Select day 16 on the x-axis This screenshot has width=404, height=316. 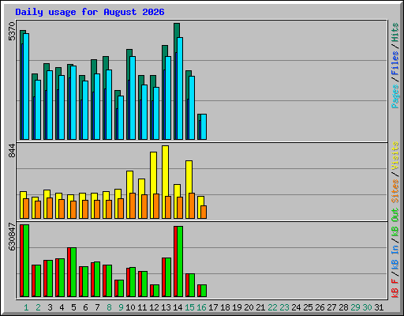point(201,307)
